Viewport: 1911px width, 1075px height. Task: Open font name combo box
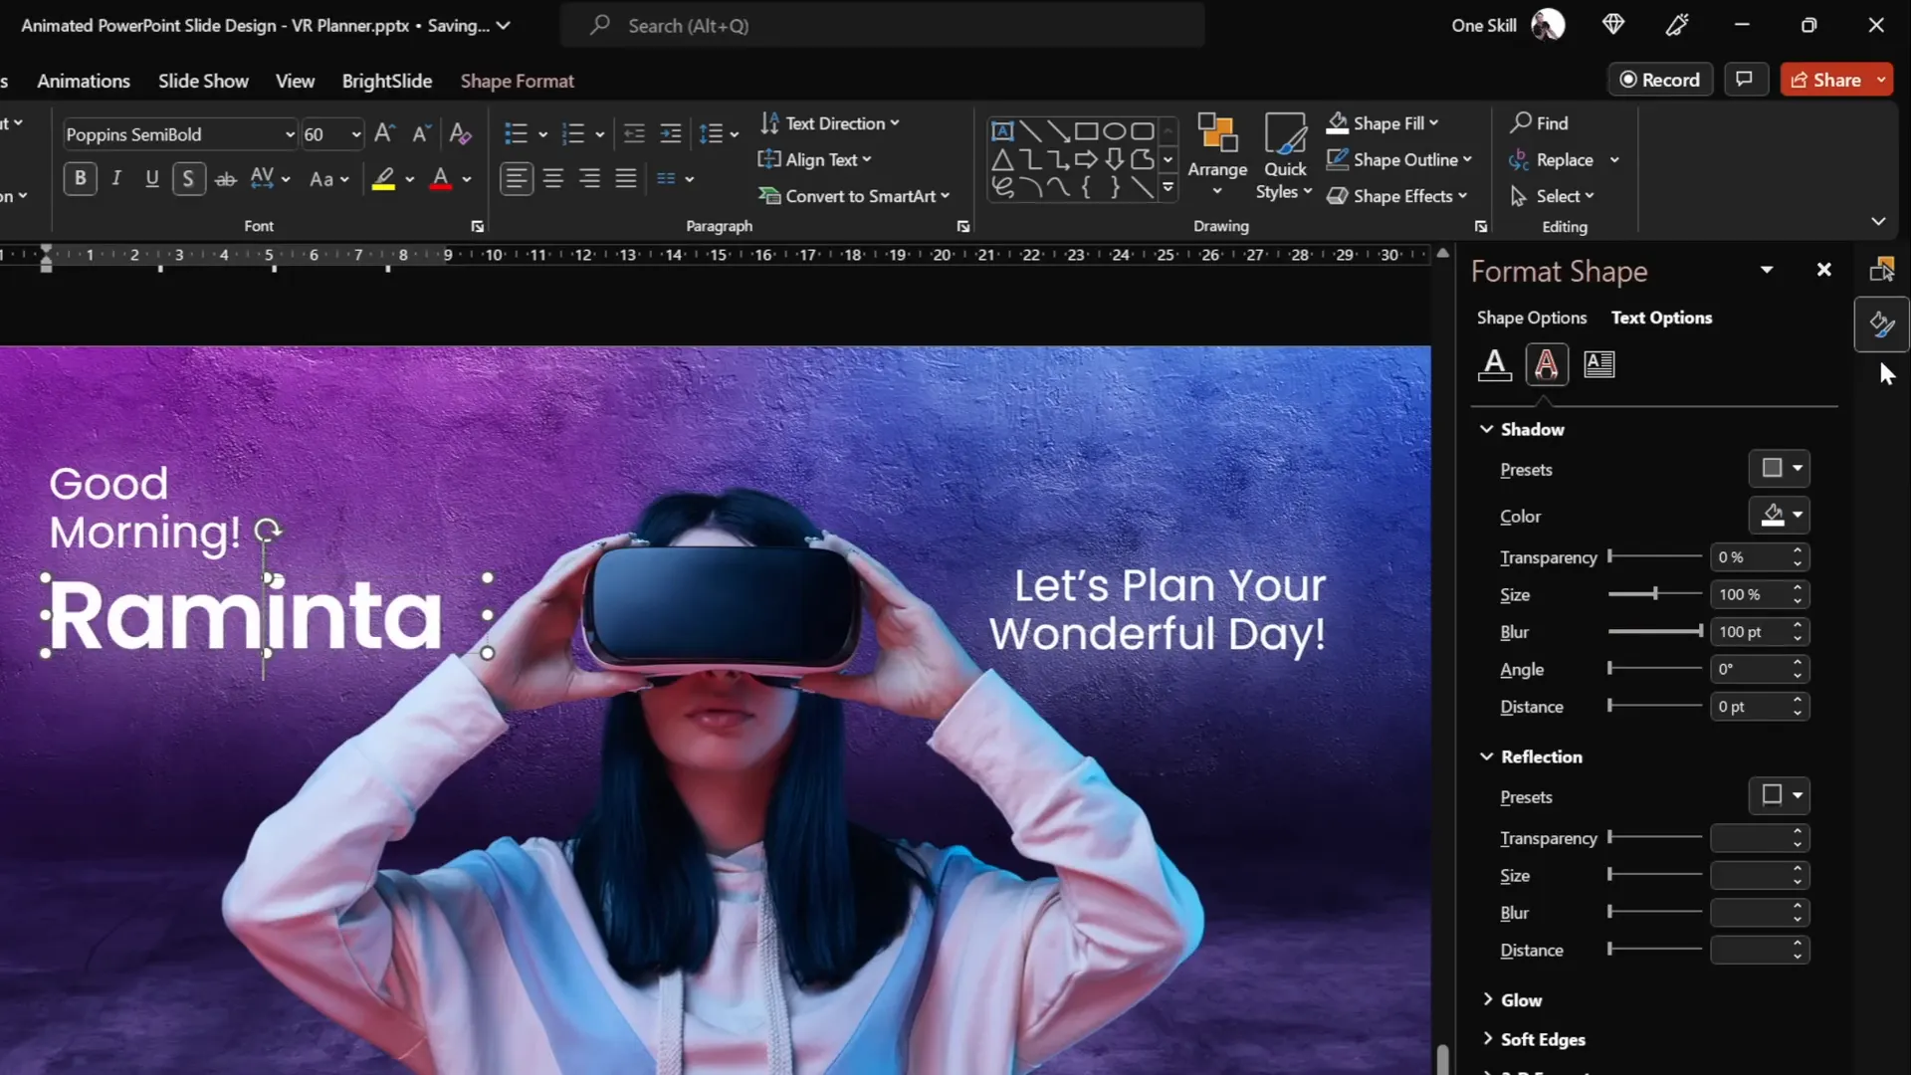(x=179, y=134)
